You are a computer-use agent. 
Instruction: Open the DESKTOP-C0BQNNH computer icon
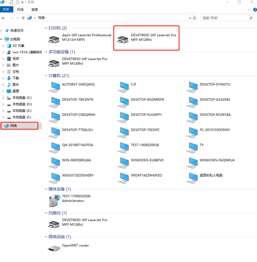coord(54,118)
